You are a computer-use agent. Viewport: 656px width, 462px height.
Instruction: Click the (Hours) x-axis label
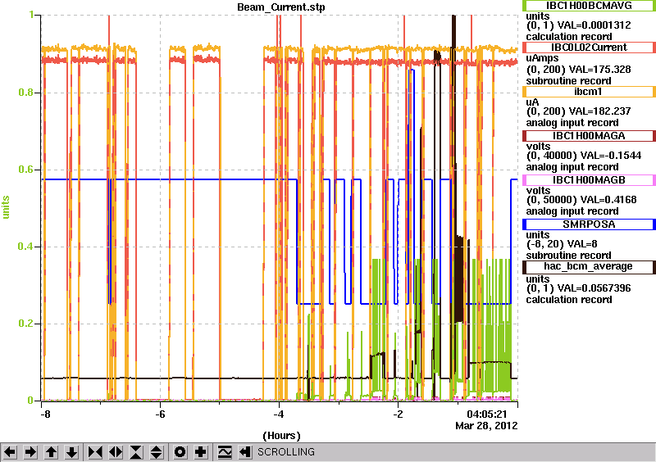tap(281, 436)
